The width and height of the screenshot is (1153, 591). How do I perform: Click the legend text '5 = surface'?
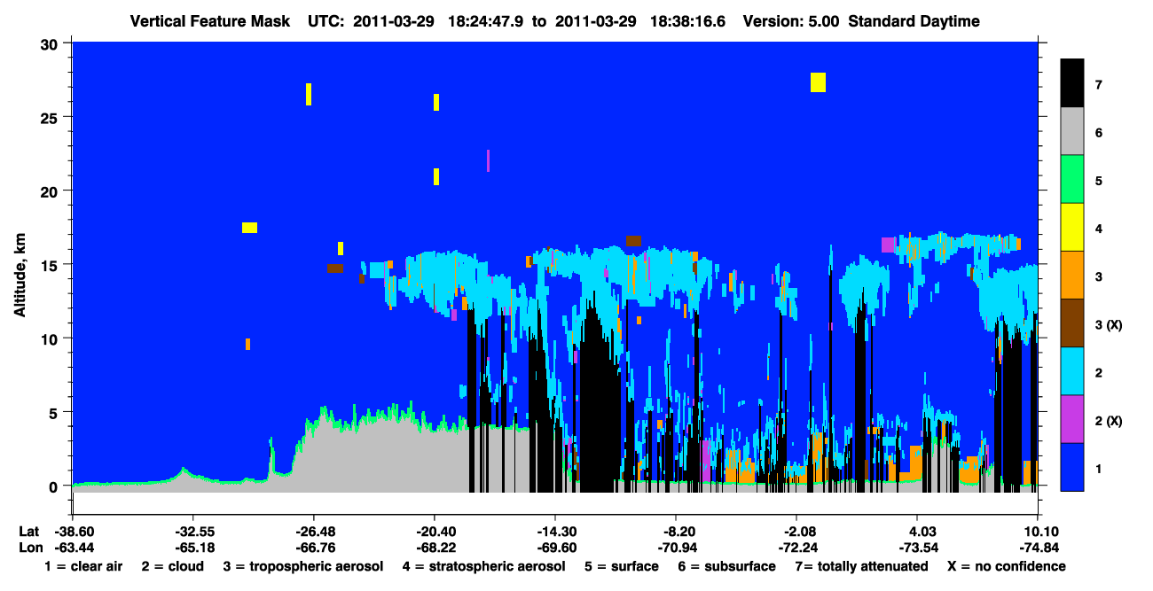point(621,566)
